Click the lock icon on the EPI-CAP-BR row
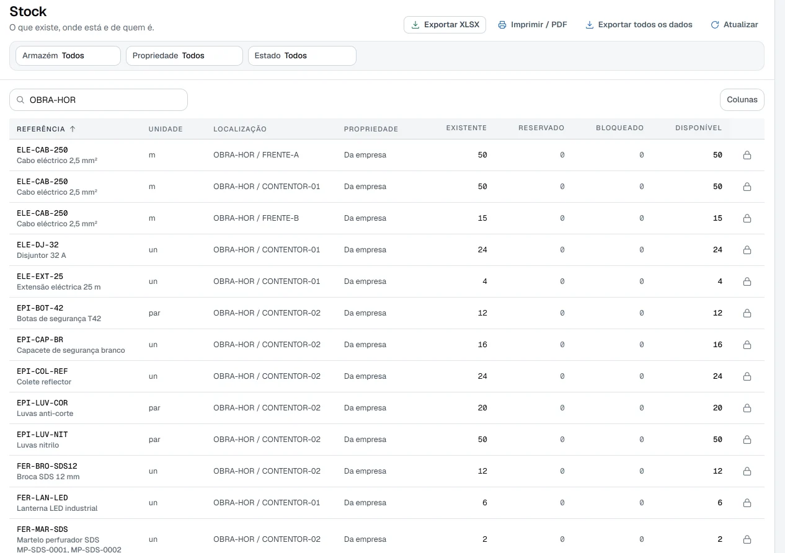Screen dimensions: 785x553 747,345
